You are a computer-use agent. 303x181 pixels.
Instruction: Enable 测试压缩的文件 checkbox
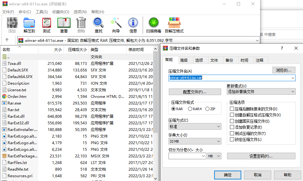click(x=232, y=133)
